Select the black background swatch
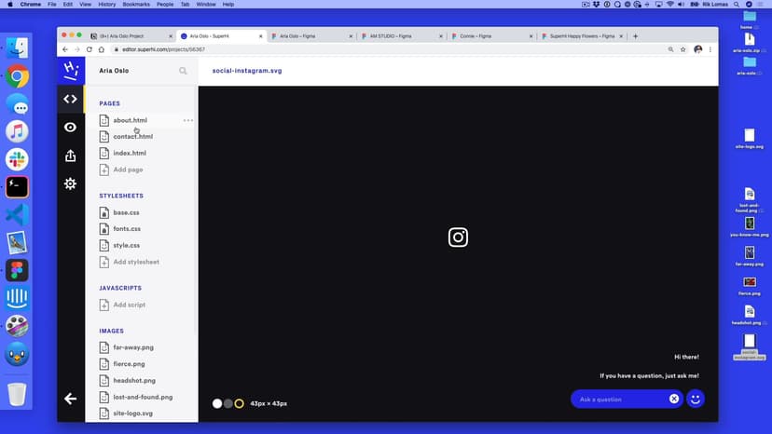 tap(239, 403)
